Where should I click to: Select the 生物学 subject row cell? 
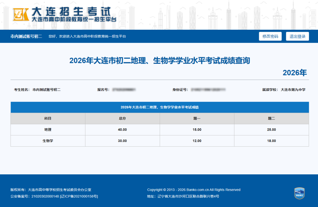click(48, 141)
